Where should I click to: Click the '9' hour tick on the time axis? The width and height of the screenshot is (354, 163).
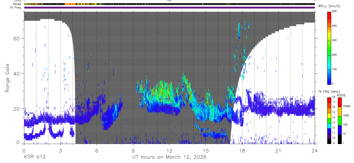coord(133,151)
